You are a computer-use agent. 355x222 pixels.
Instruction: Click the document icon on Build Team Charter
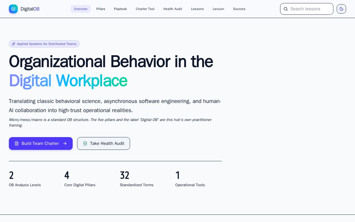point(17,143)
